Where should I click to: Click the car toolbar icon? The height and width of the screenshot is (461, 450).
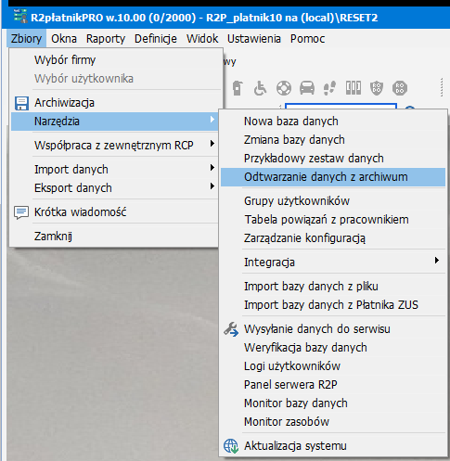point(307,88)
